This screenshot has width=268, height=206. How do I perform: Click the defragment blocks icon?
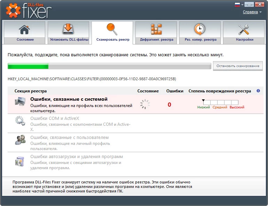tap(156, 29)
